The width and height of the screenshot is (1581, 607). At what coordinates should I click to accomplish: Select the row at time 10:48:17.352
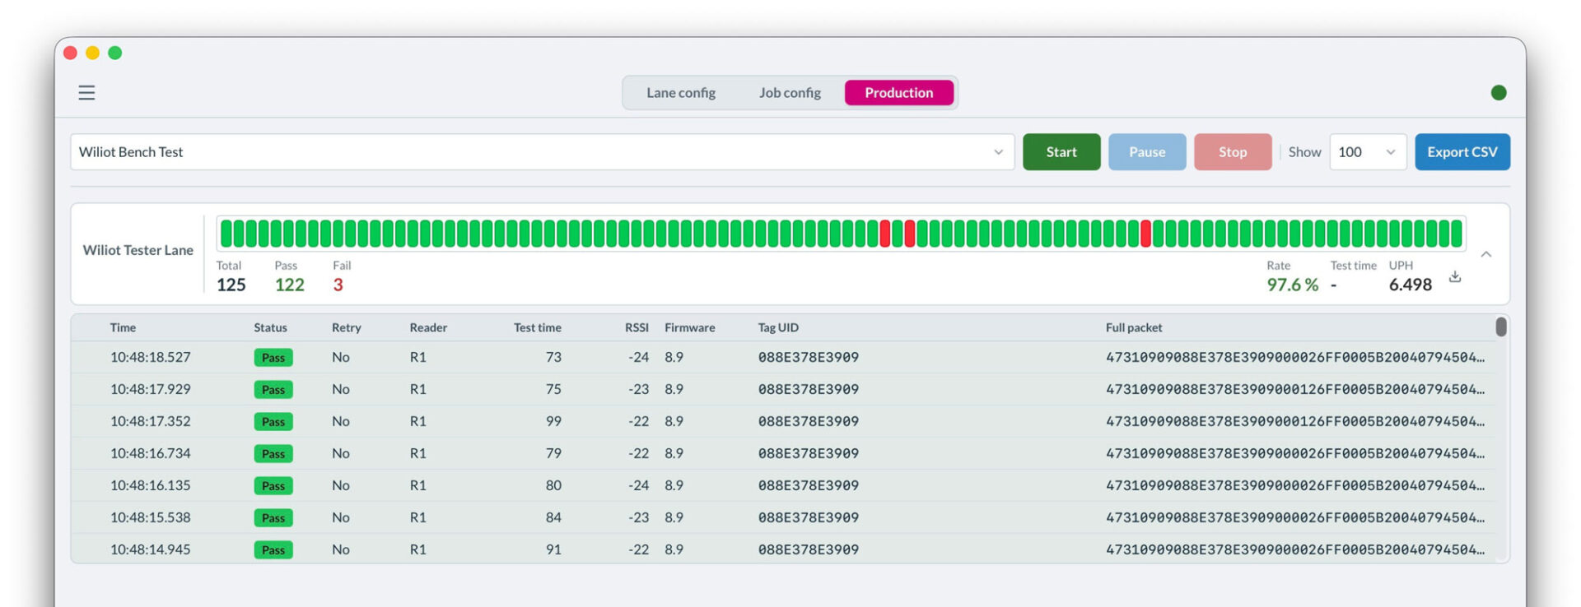pos(783,422)
